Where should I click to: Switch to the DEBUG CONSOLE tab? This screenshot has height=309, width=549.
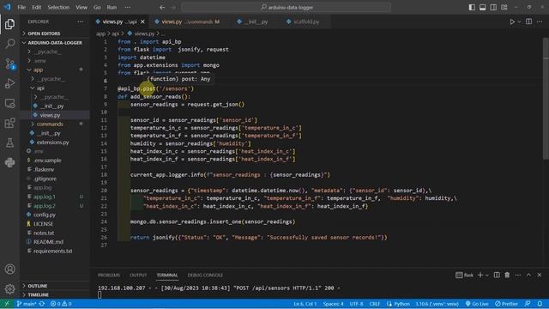pos(205,275)
